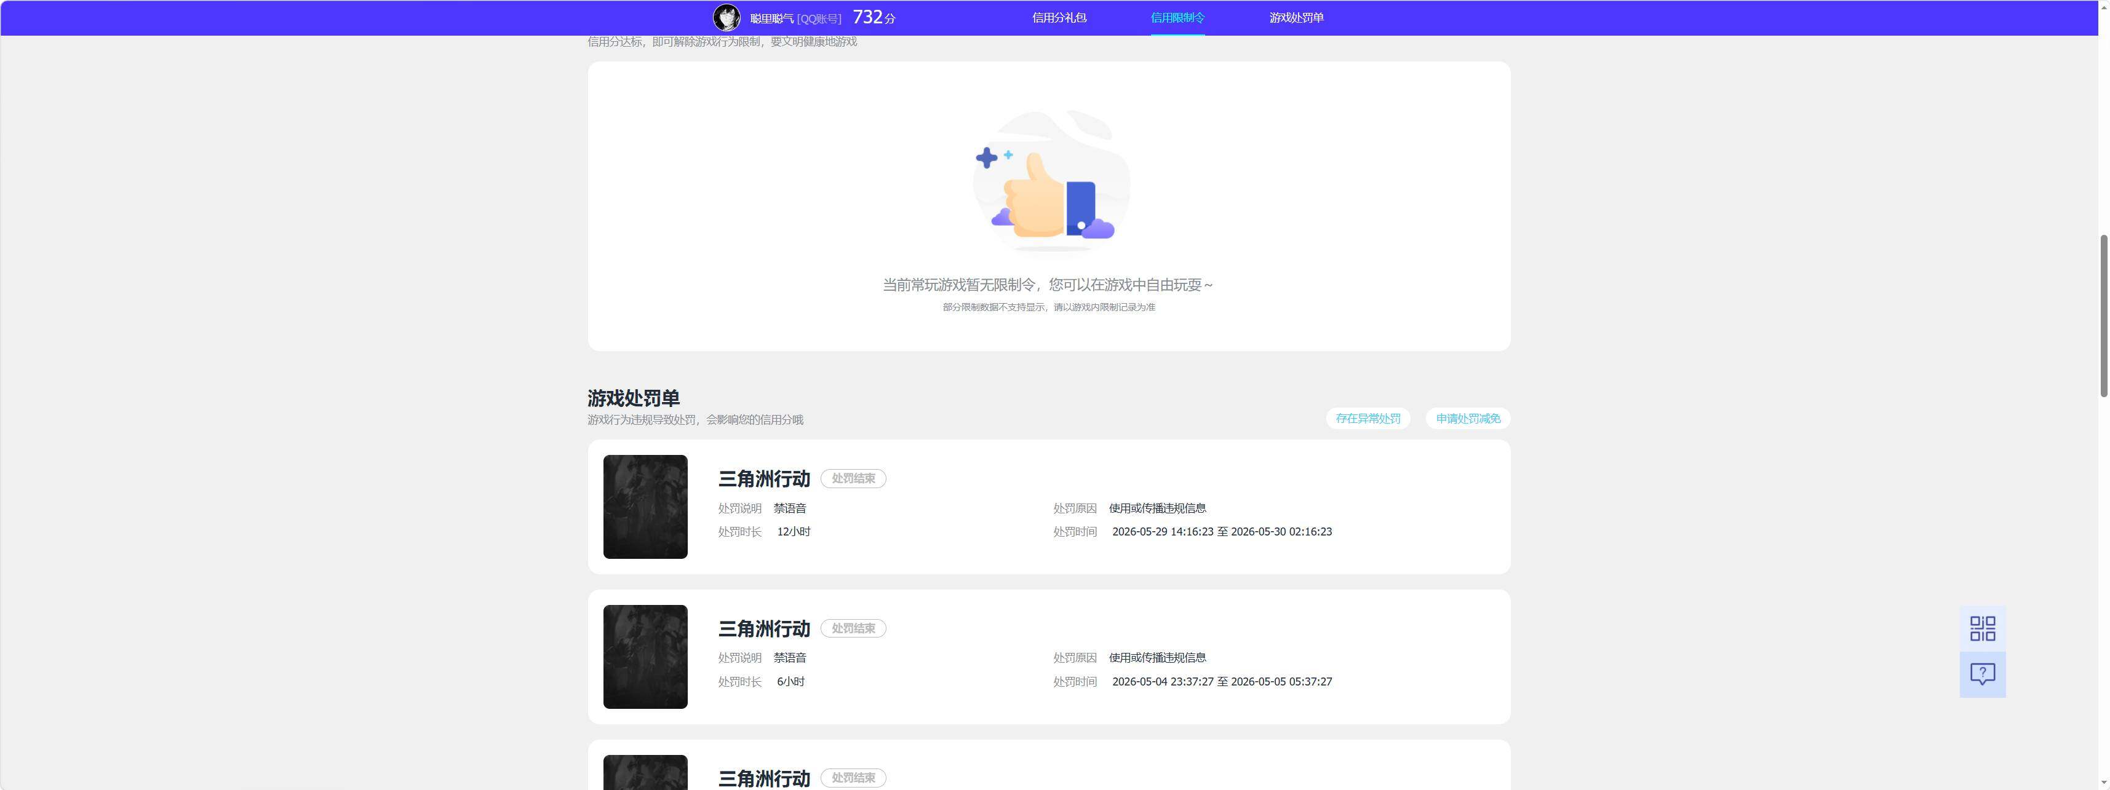Click 处罚结束 badge on 6小时 card
2110x790 pixels.
pyautogui.click(x=853, y=628)
